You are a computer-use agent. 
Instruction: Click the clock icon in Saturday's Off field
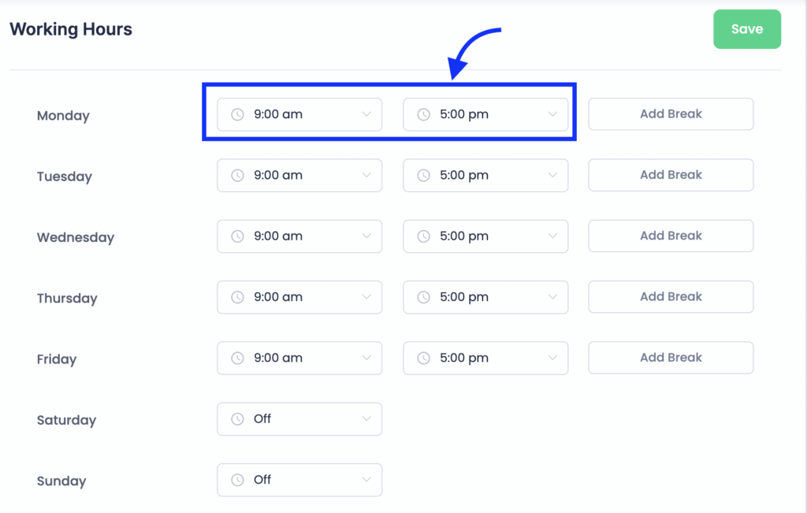(237, 419)
